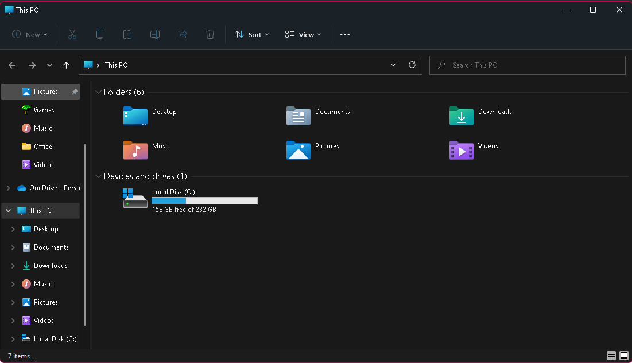Click the Cut scissors icon in toolbar
The width and height of the screenshot is (632, 363).
72,34
